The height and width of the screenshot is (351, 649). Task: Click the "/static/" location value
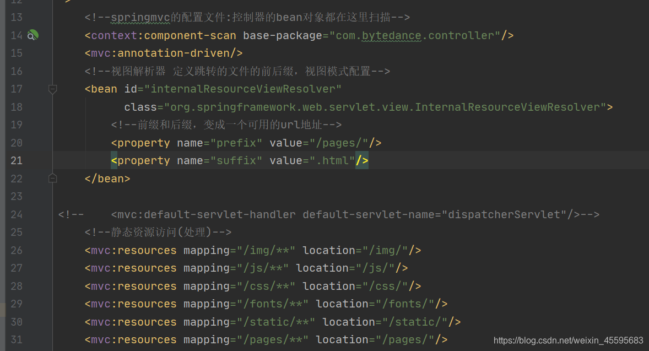(x=415, y=322)
